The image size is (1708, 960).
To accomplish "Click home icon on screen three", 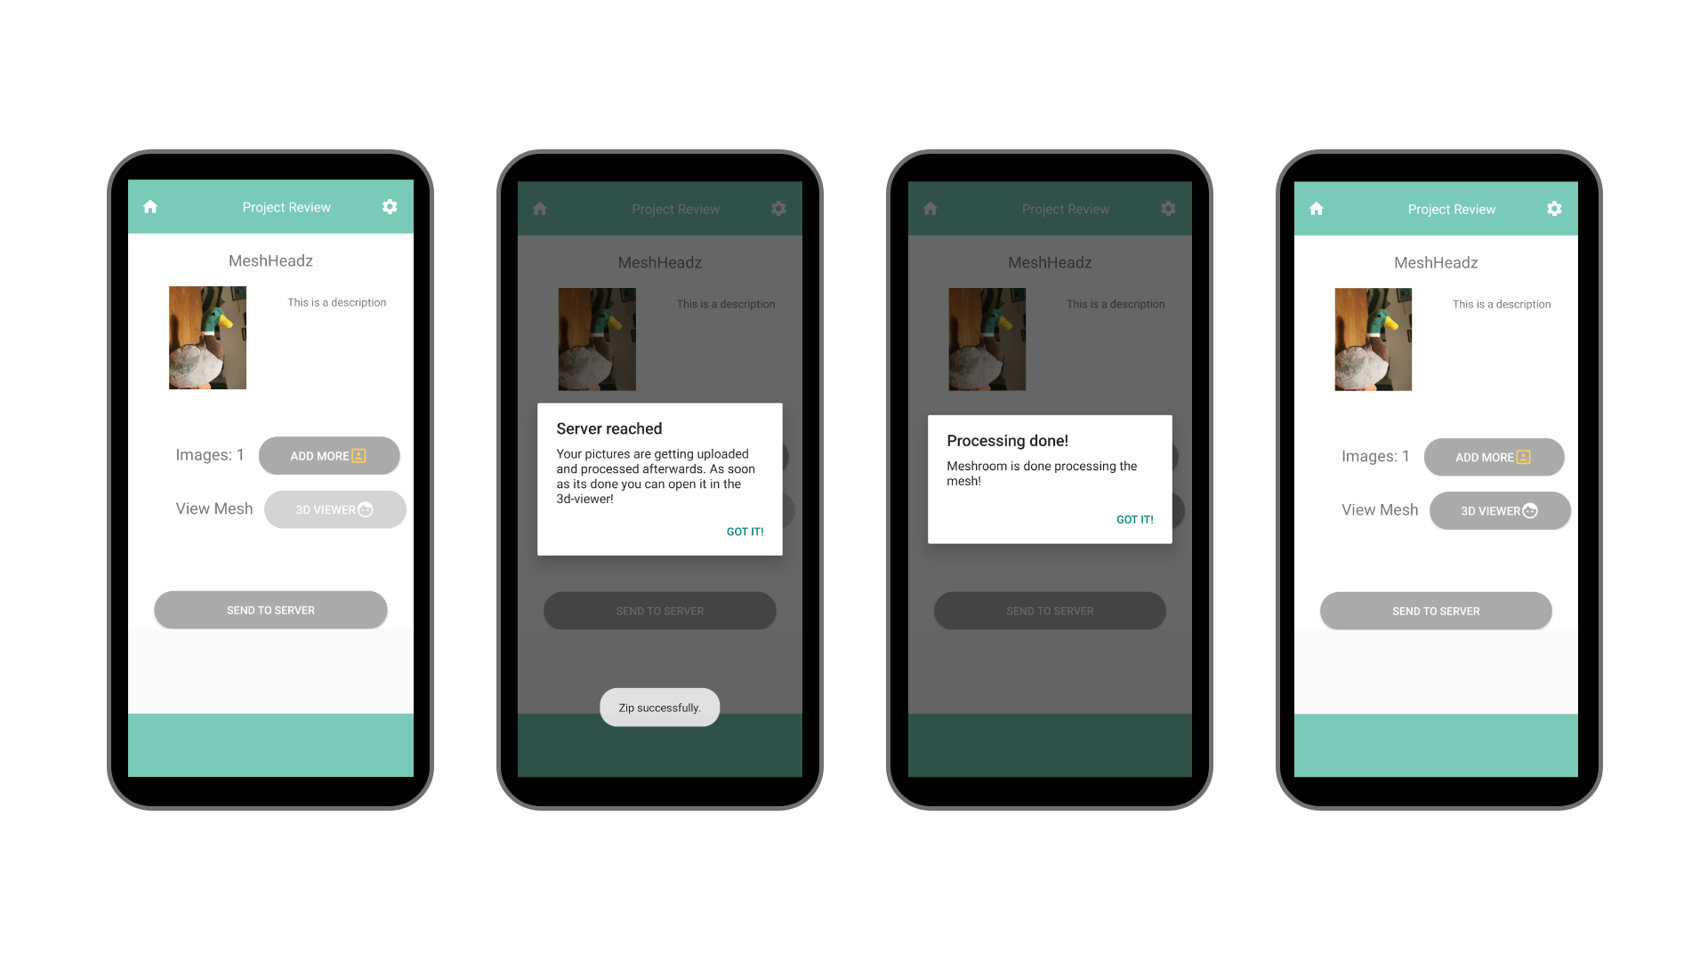I will point(929,207).
